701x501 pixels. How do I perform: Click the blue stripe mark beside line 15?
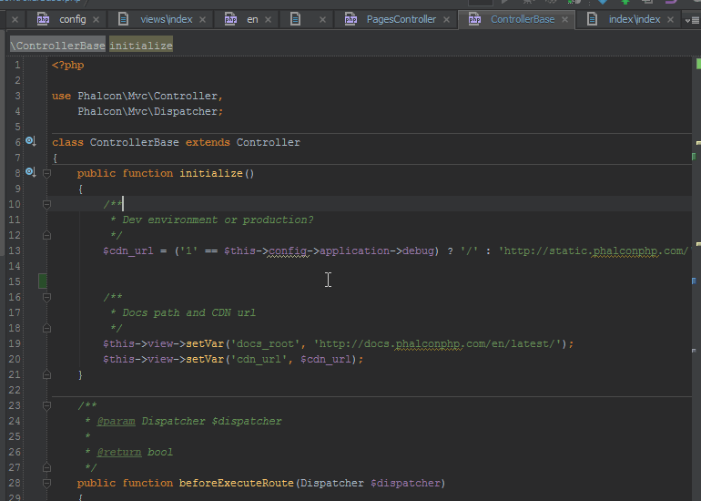click(695, 281)
